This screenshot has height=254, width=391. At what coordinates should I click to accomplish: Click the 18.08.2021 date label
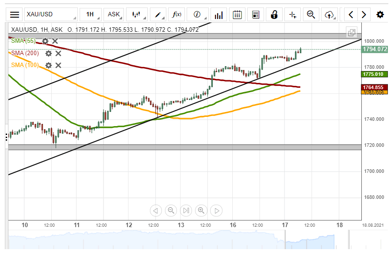tap(373, 225)
